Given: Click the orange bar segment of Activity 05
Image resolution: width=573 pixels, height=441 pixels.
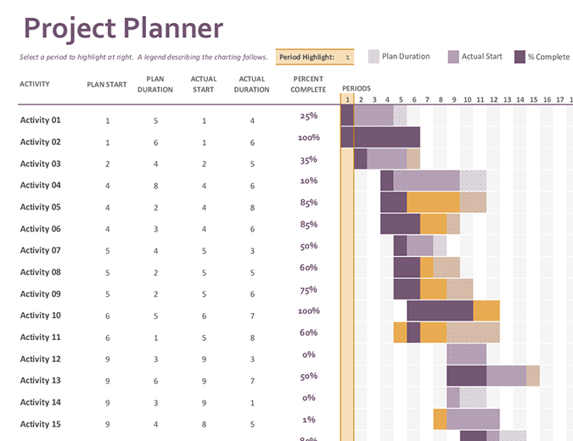Looking at the screenshot, I should [x=433, y=202].
